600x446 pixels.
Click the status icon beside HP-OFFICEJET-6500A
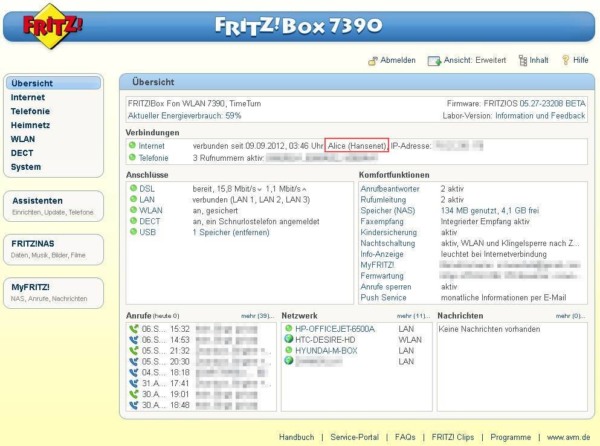click(x=289, y=329)
